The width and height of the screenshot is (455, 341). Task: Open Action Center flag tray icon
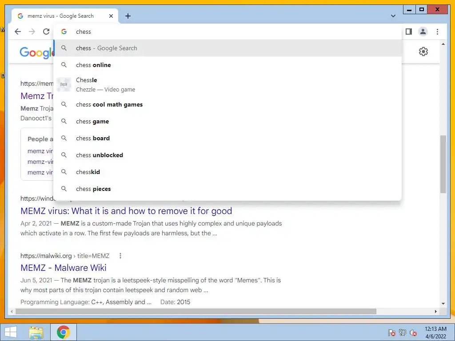[x=391, y=333]
